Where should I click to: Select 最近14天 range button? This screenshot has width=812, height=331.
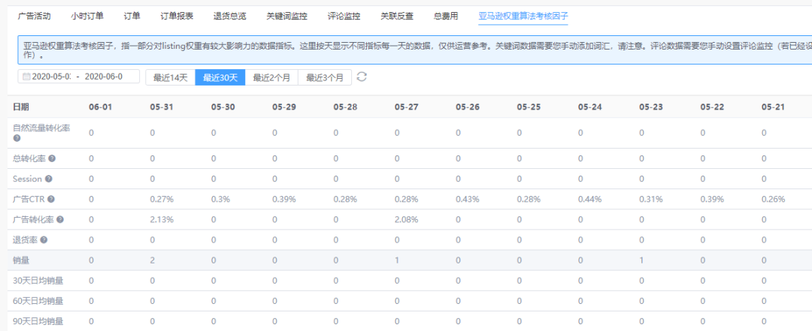pyautogui.click(x=171, y=77)
